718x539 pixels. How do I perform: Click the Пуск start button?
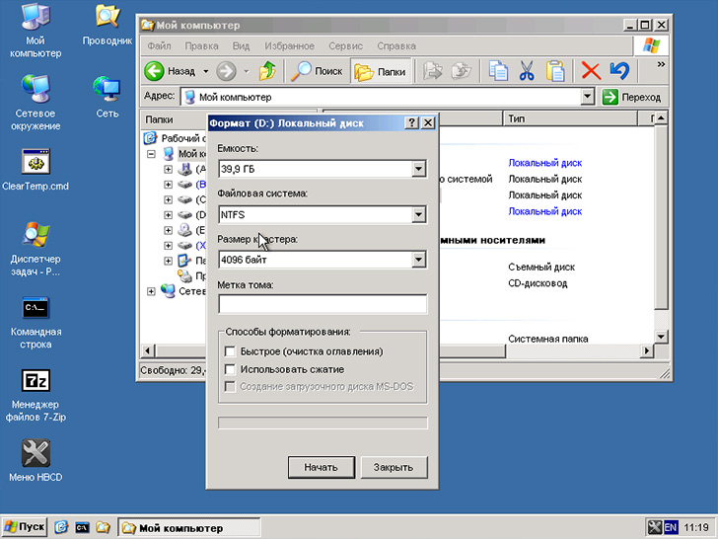[x=25, y=527]
